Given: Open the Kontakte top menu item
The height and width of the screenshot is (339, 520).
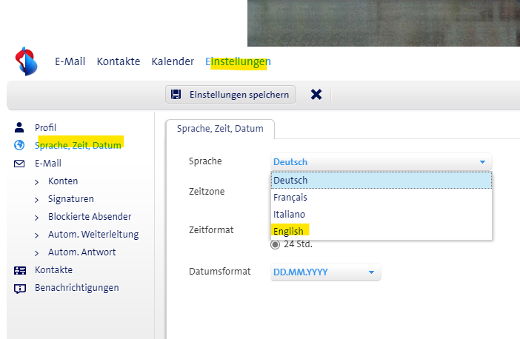Looking at the screenshot, I should pyautogui.click(x=119, y=61).
